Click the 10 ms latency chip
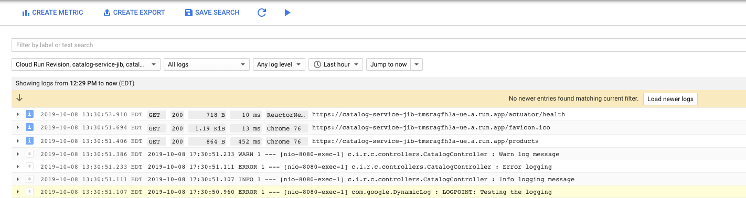746x198 pixels. (246, 115)
